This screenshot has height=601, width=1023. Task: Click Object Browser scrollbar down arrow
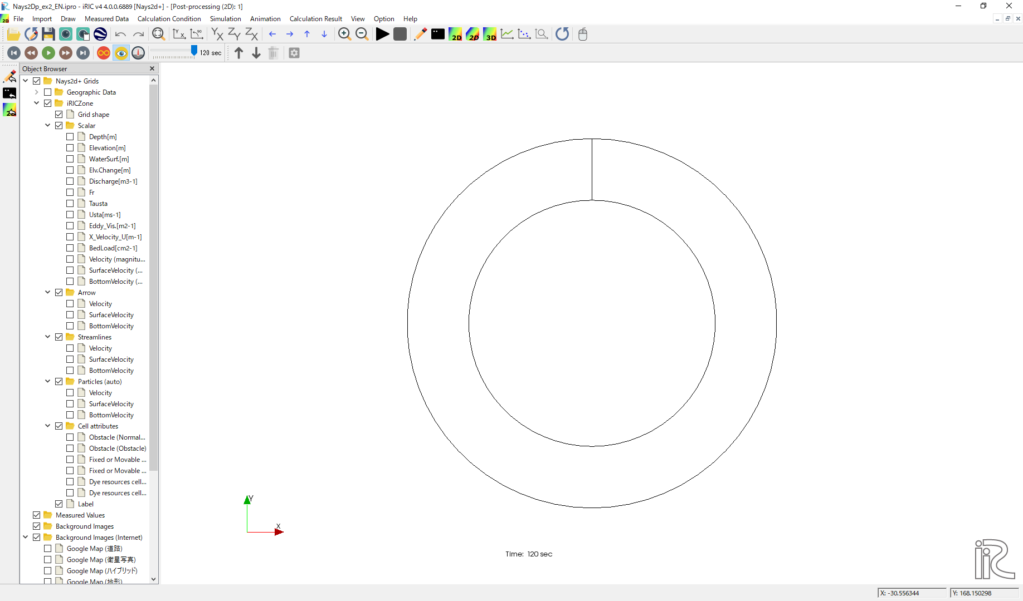pyautogui.click(x=153, y=579)
